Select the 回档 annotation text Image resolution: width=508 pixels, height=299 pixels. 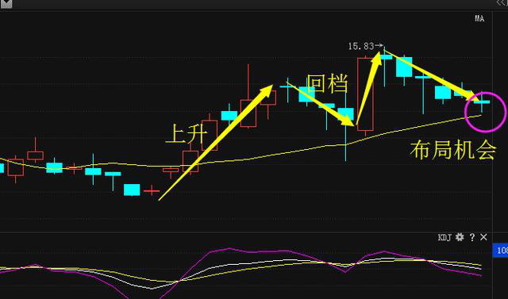327,83
